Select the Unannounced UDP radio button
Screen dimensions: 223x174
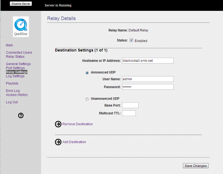(87, 99)
